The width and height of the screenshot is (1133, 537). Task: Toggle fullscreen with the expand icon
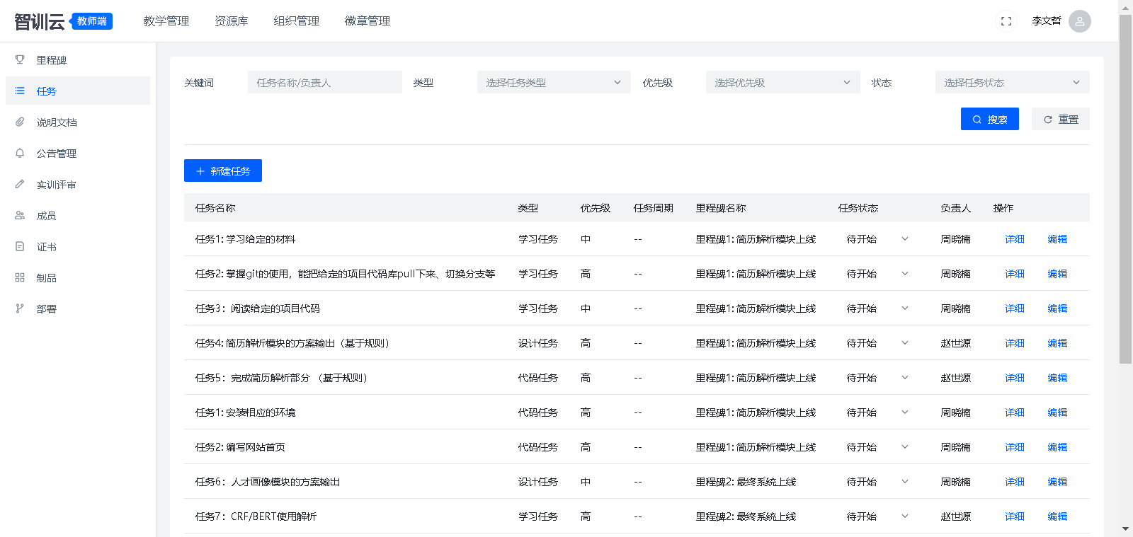pos(1006,21)
